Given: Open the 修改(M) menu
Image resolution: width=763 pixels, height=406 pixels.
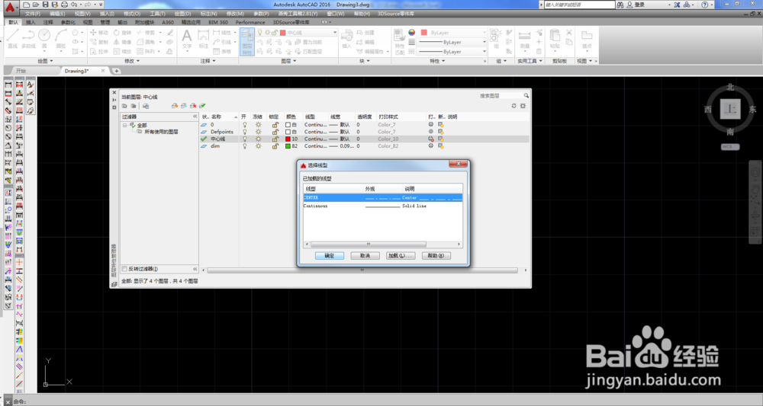Looking at the screenshot, I should click(235, 14).
